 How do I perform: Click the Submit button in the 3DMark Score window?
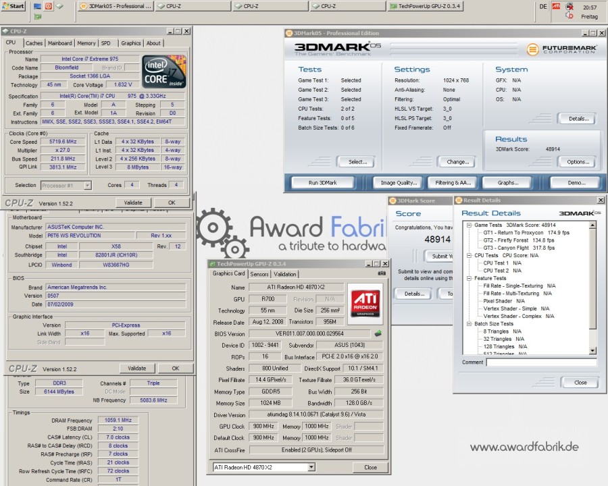[x=438, y=256]
